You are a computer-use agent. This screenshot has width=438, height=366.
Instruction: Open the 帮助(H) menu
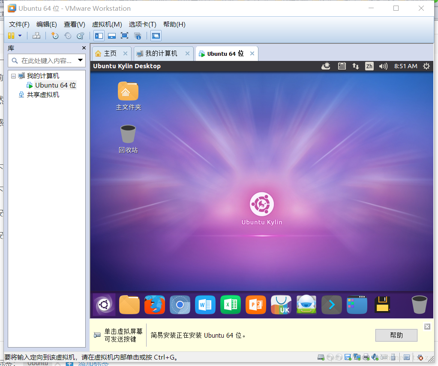(174, 24)
